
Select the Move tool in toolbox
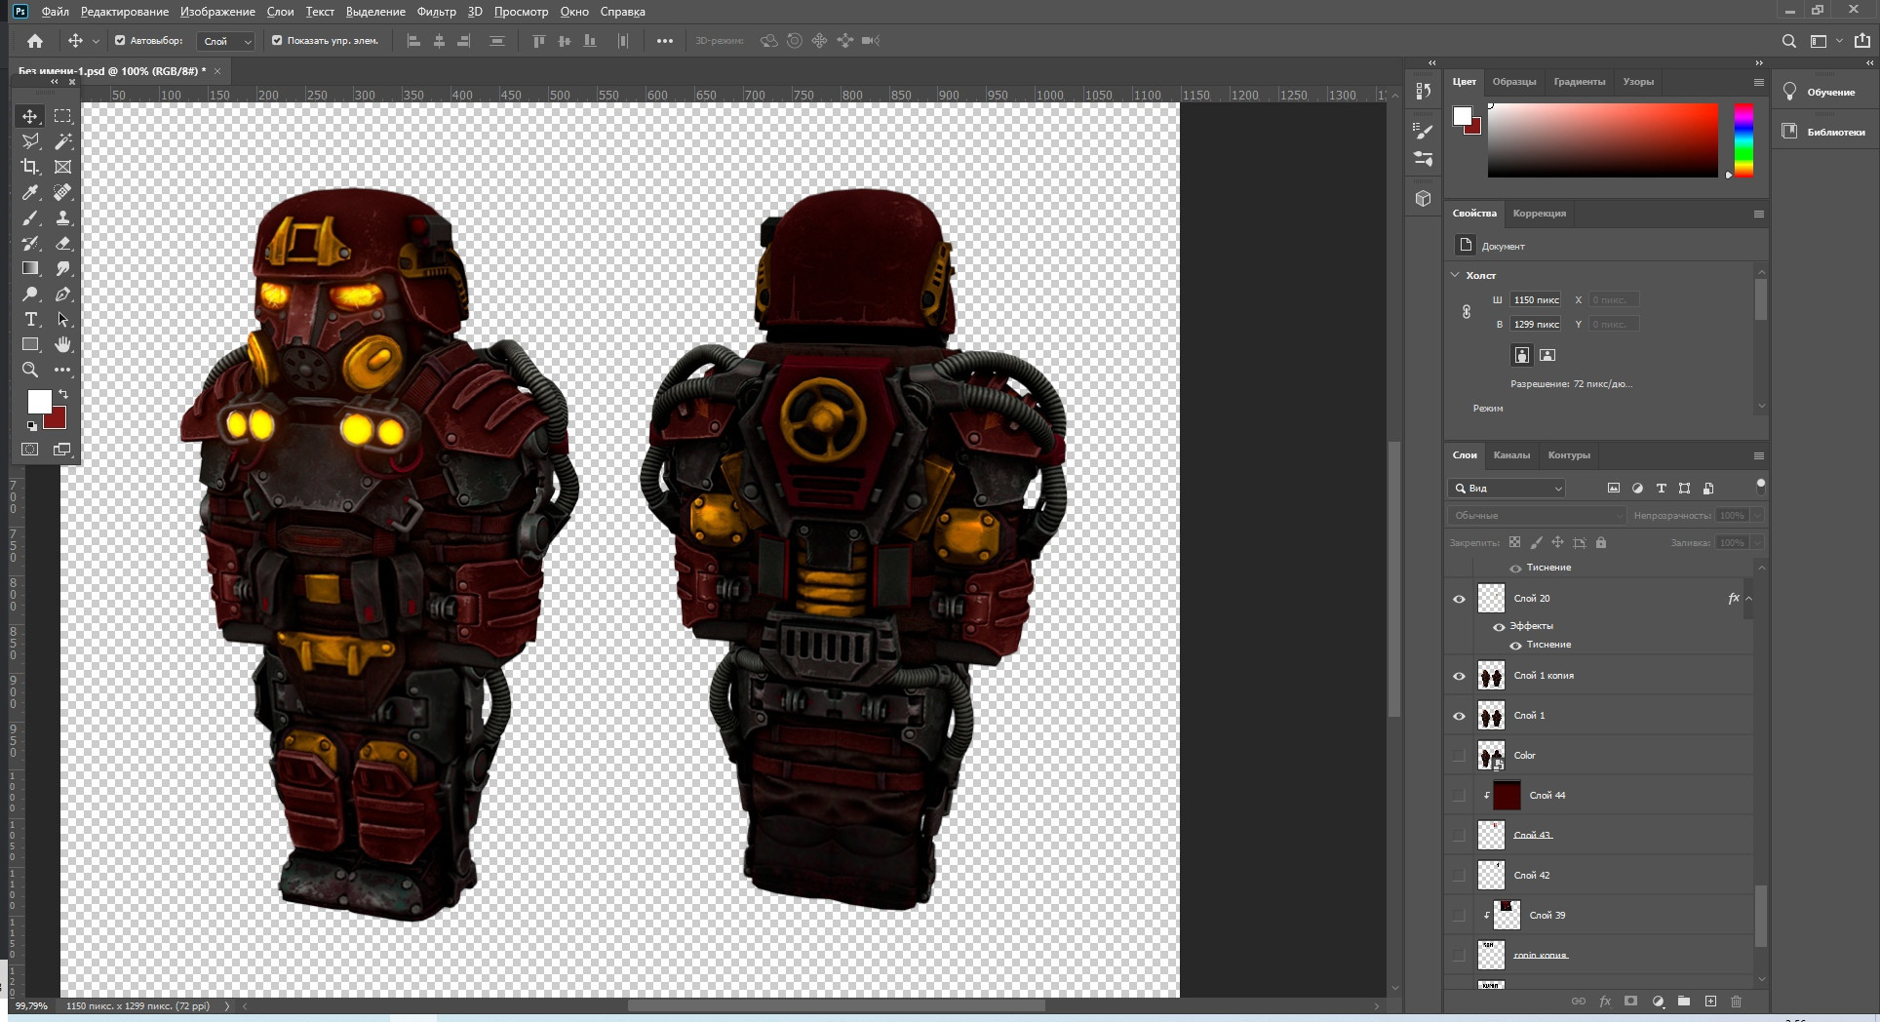(x=30, y=116)
